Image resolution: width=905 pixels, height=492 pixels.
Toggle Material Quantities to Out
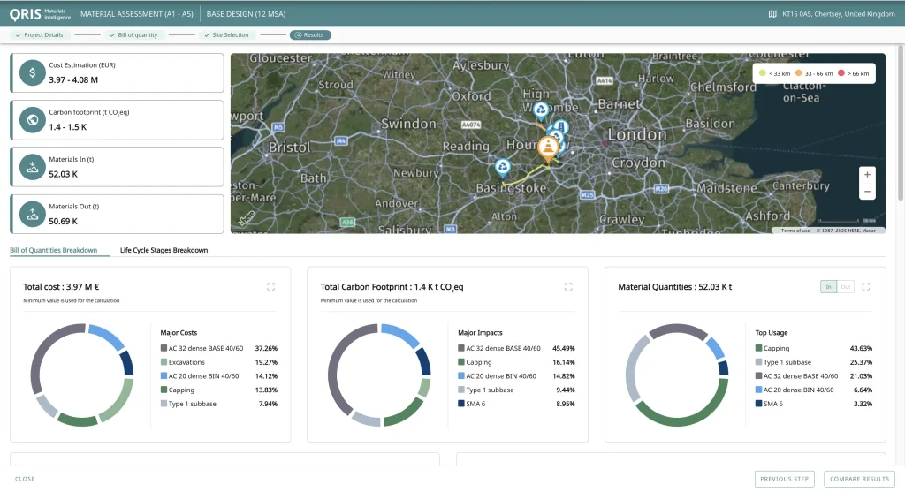tap(845, 286)
